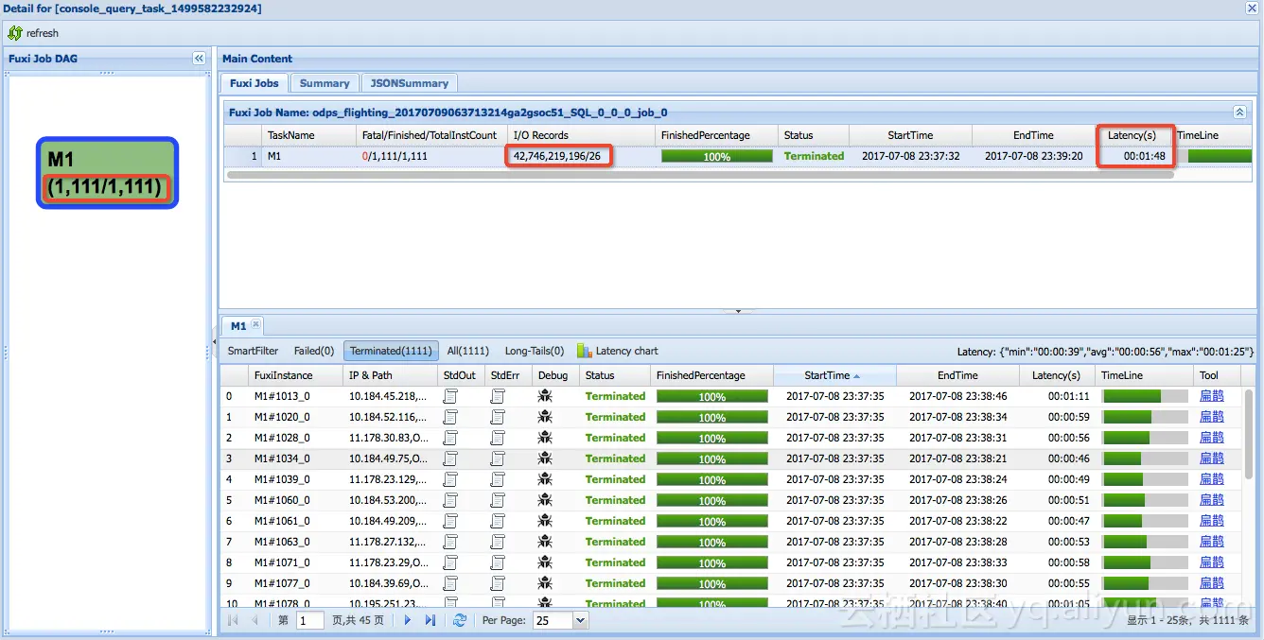Click TimeLine bar of M1#1013_0
Screen dimensions: 1264x640
click(x=1145, y=396)
